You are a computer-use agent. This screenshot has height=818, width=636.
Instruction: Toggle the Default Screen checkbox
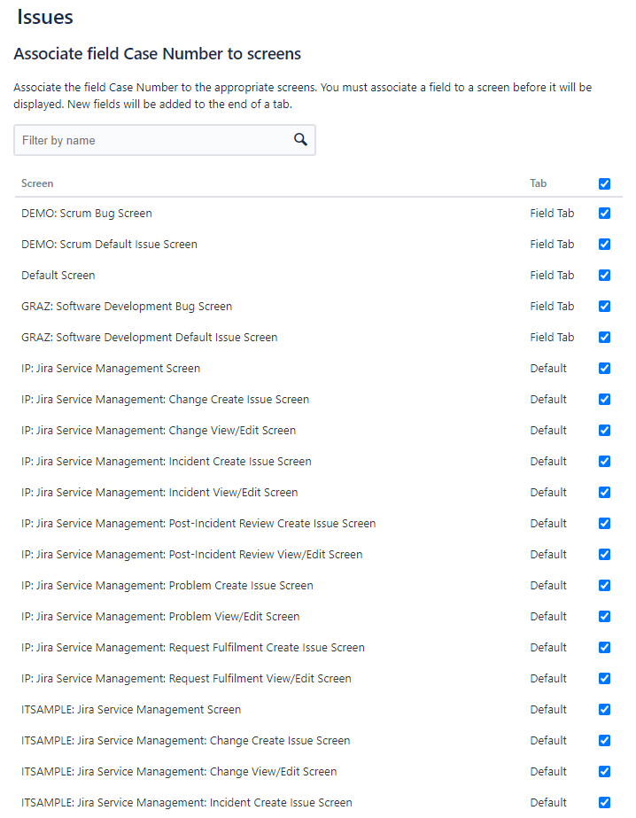(604, 275)
